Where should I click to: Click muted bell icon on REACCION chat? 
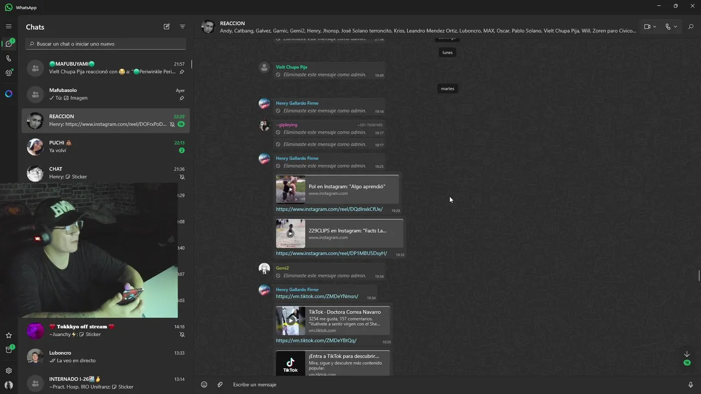(172, 124)
